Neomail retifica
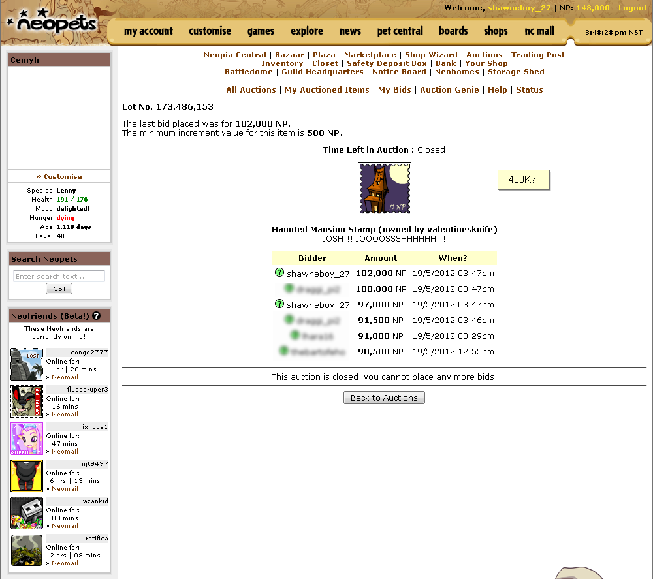The width and height of the screenshot is (653, 579). [65, 563]
